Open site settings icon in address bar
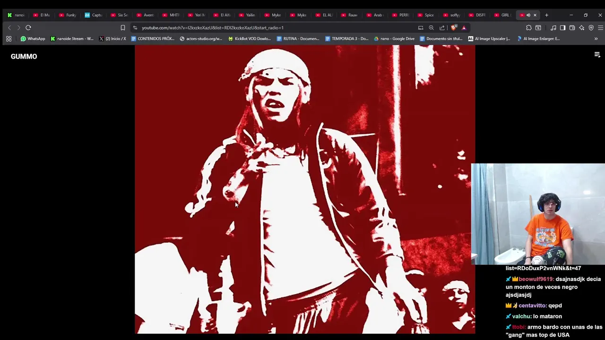Viewport: 605px width, 340px height. [x=135, y=27]
